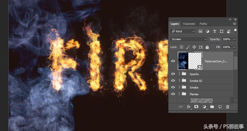Add a layer style with fx icon
This screenshot has width=247, height=131.
(x=189, y=107)
